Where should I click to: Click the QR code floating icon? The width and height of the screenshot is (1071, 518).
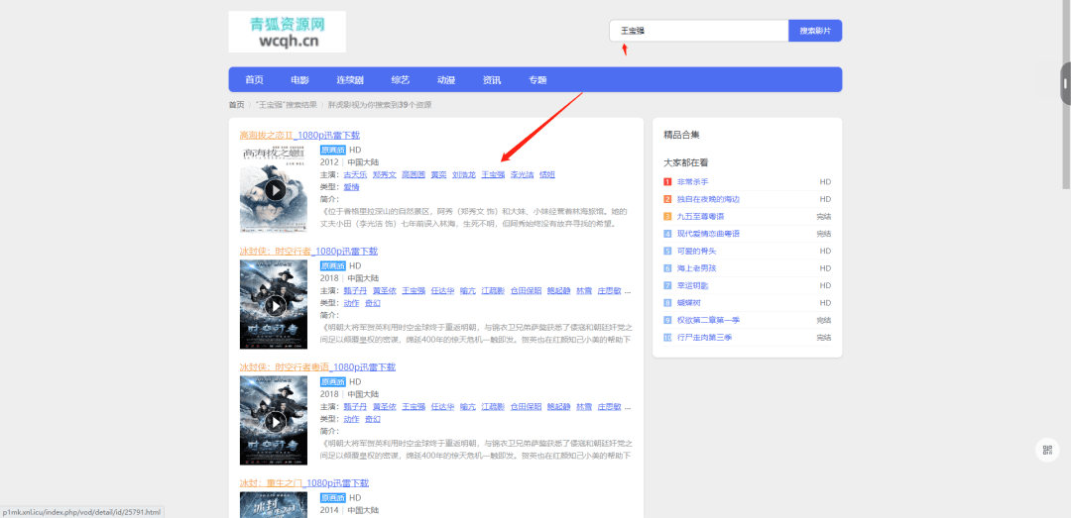[x=1047, y=450]
